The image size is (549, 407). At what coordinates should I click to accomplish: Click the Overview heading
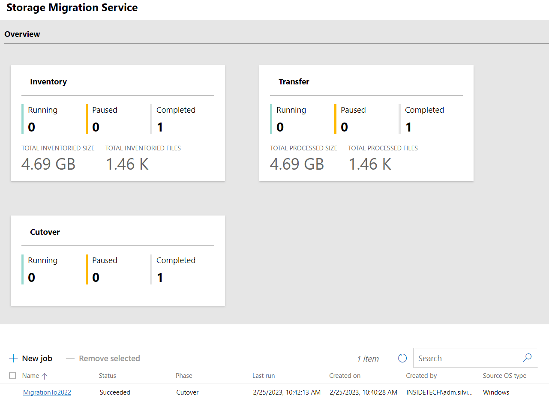pyautogui.click(x=22, y=34)
